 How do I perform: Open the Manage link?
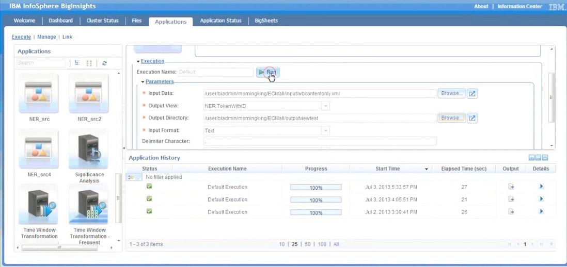click(46, 37)
